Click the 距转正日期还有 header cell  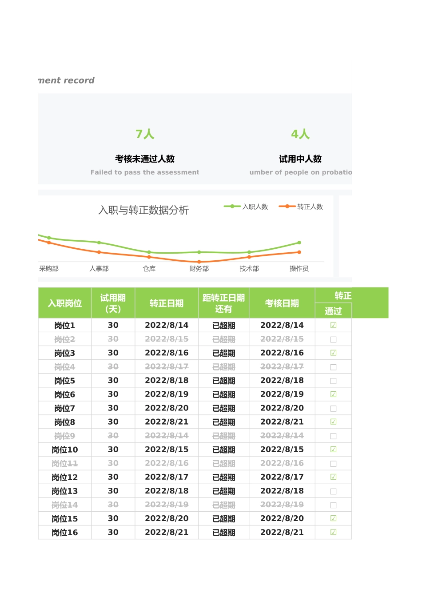point(223,303)
